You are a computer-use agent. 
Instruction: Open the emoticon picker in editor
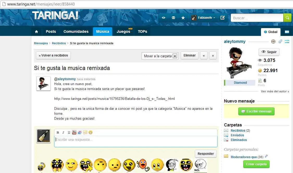point(90,132)
